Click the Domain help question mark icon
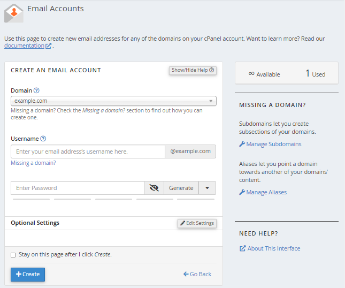 click(36, 90)
